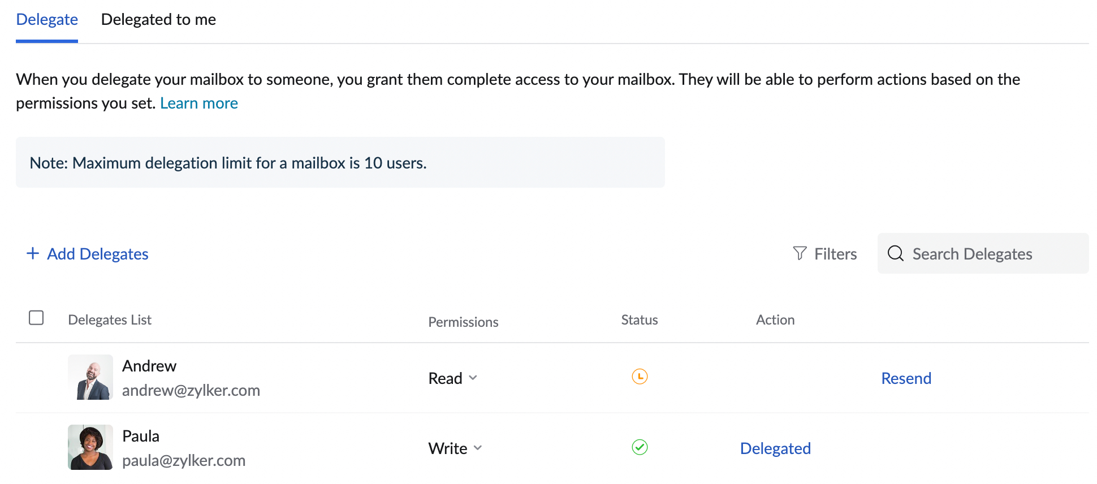Screen dimensions: 1097x484
Task: Click the Add Delegates button
Action: point(97,254)
